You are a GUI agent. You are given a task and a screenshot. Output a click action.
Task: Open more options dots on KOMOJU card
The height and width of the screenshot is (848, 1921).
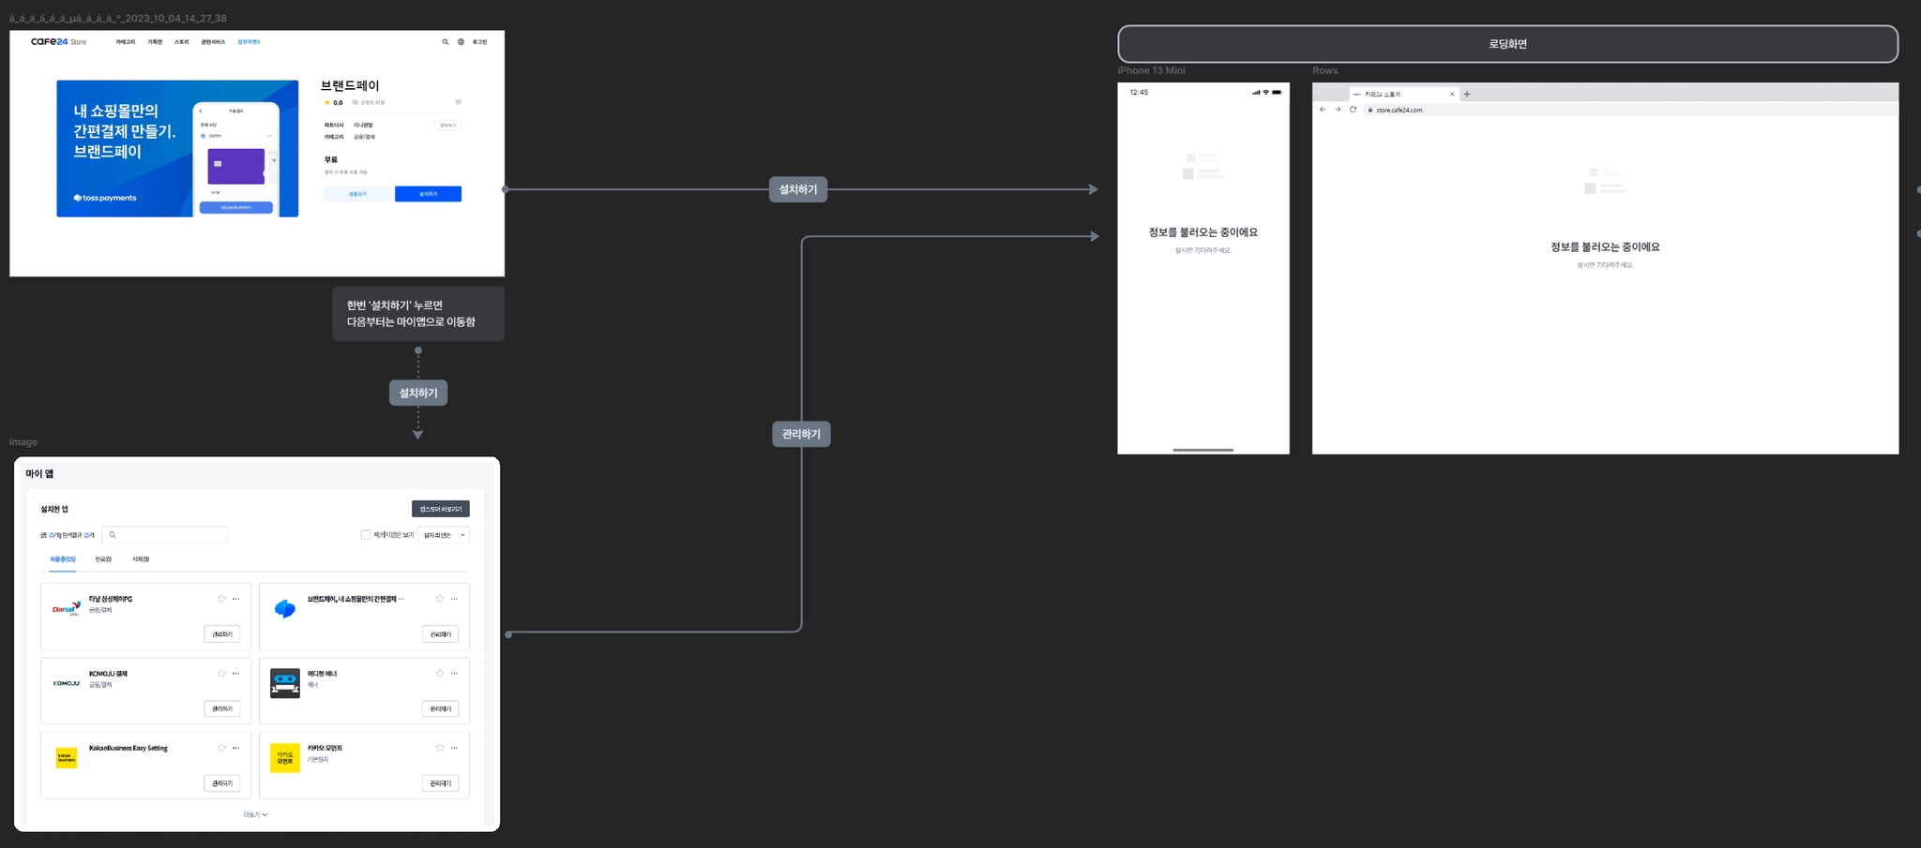pyautogui.click(x=235, y=673)
